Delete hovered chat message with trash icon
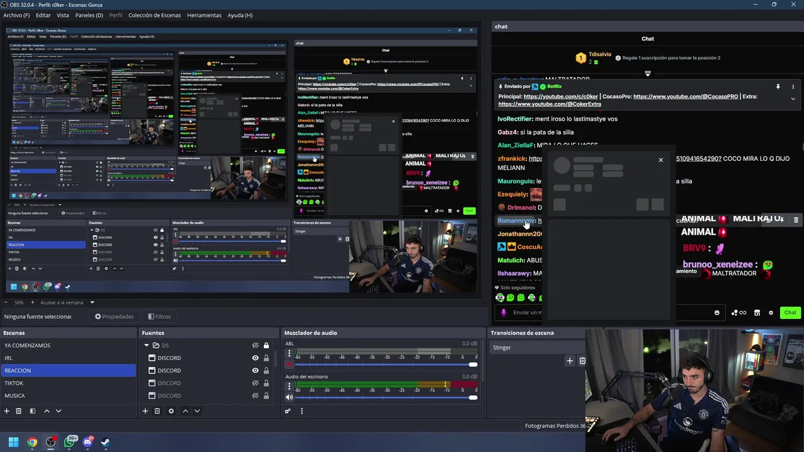This screenshot has height=452, width=804. pos(796,220)
